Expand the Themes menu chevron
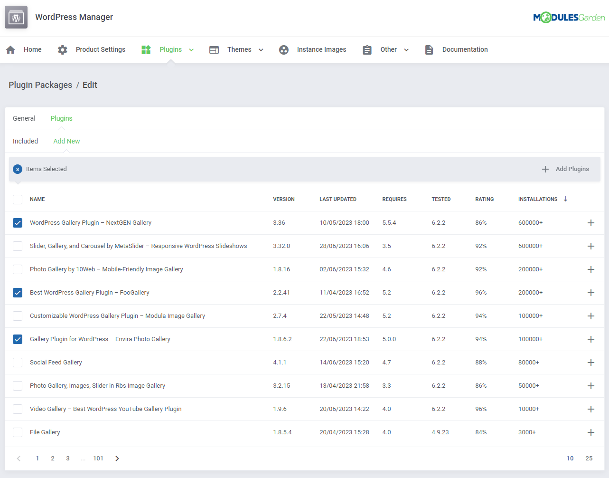Screen dimensions: 609x478 pos(261,50)
